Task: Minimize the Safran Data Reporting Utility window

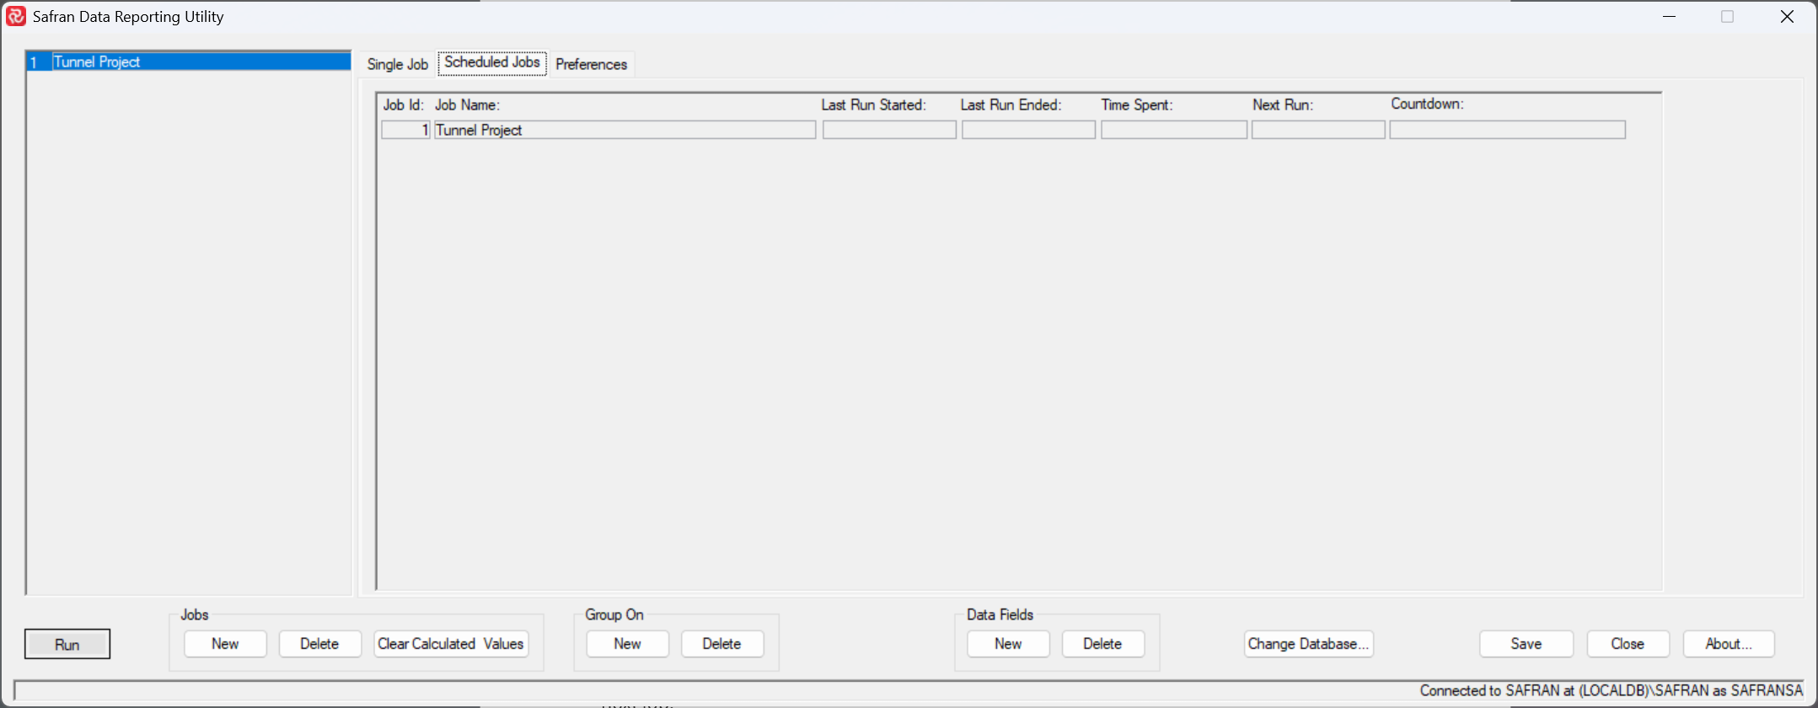Action: pos(1669,17)
